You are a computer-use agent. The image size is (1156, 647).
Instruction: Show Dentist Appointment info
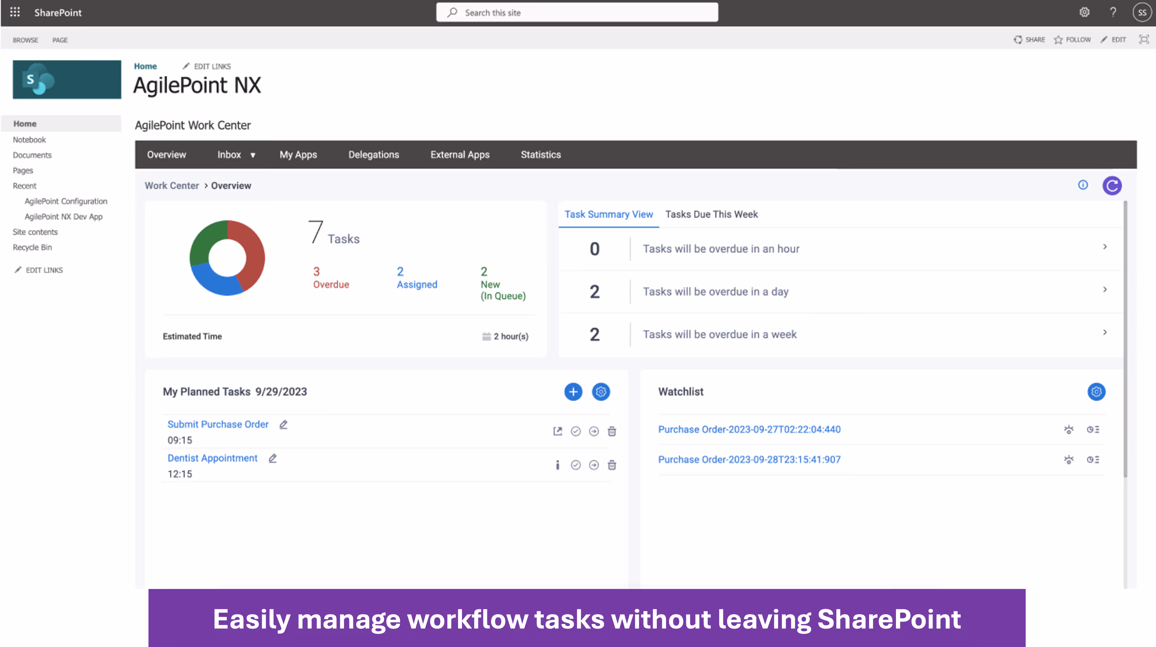pyautogui.click(x=557, y=465)
